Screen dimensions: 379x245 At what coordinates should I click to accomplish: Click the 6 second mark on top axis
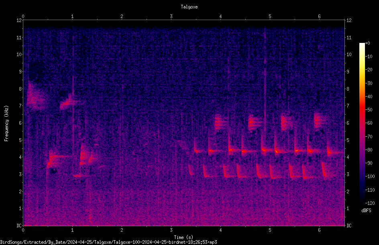pyautogui.click(x=319, y=16)
